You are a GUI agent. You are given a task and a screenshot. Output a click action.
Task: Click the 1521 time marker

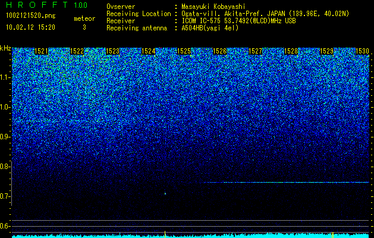41,51
